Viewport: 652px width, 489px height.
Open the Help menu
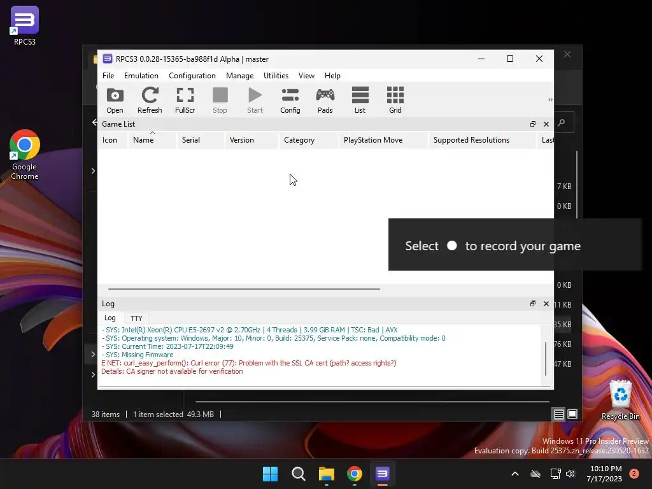point(332,76)
